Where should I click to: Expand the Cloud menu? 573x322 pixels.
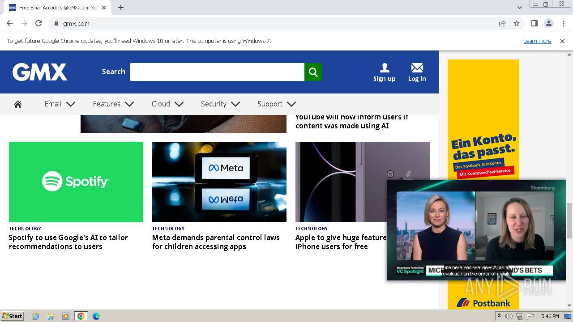(167, 104)
